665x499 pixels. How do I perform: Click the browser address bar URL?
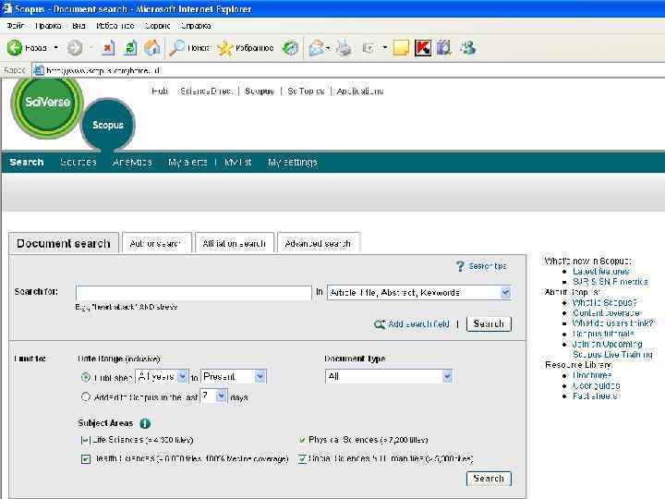point(103,70)
